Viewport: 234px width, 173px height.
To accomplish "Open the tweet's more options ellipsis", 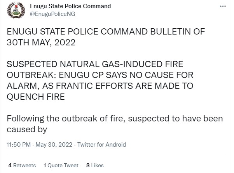I will (222, 7).
